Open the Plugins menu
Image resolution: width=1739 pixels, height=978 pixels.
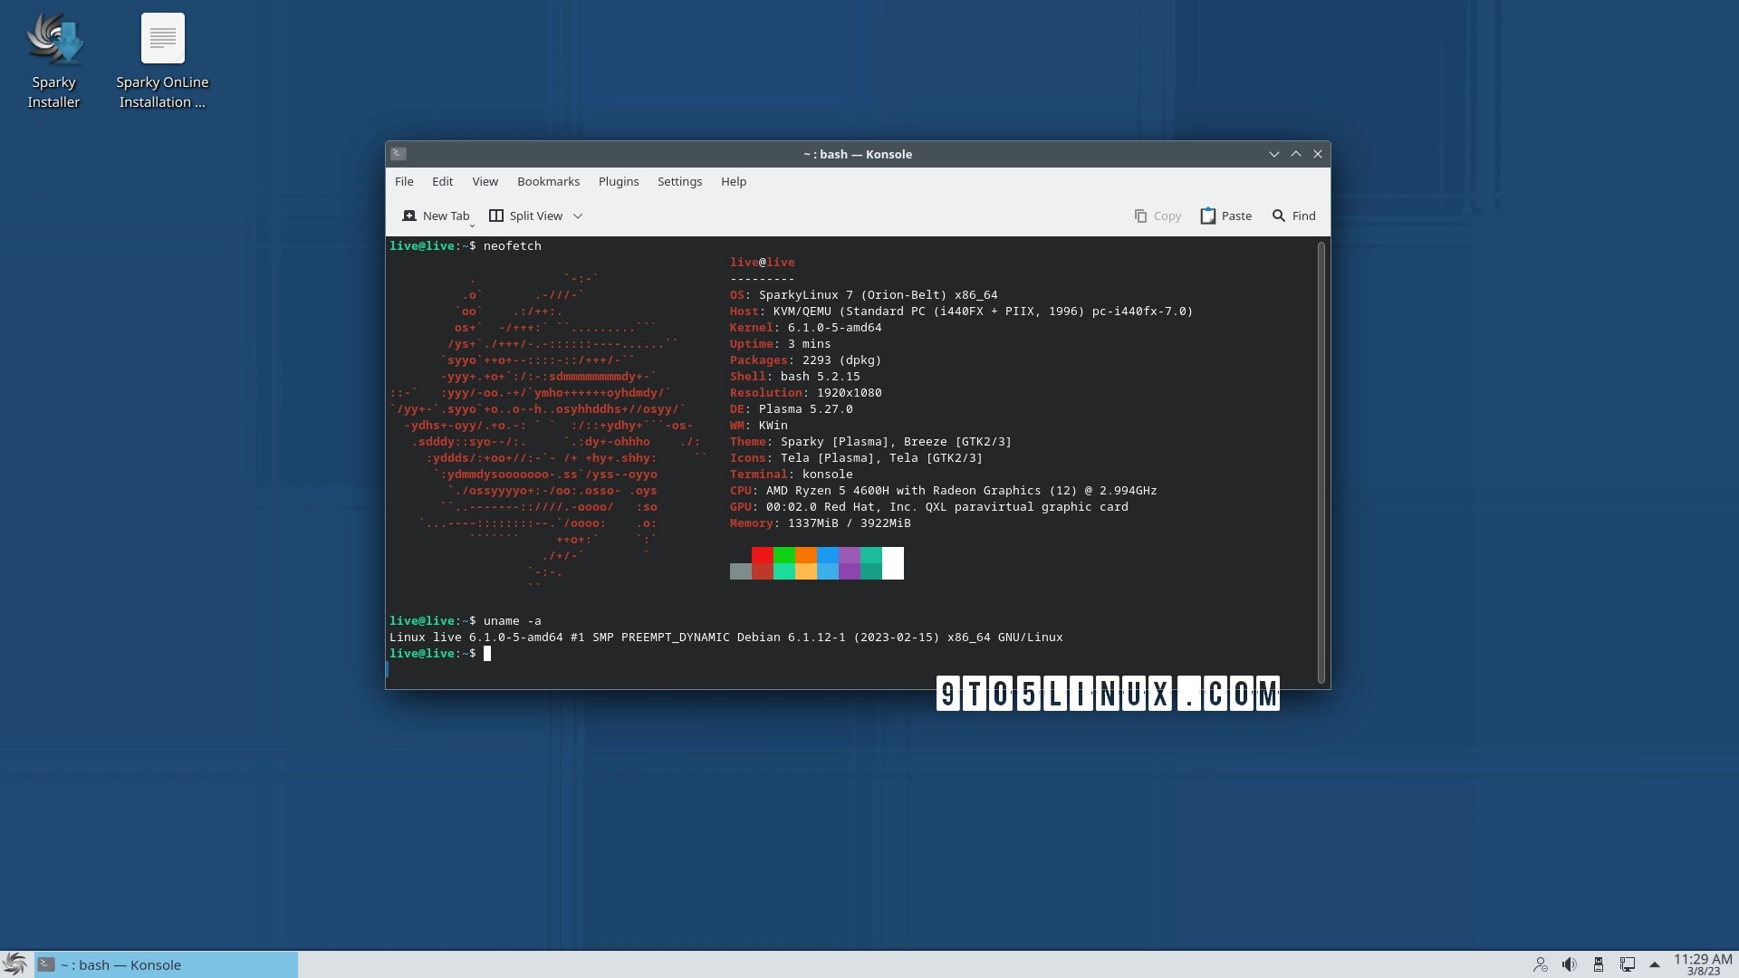pos(619,181)
